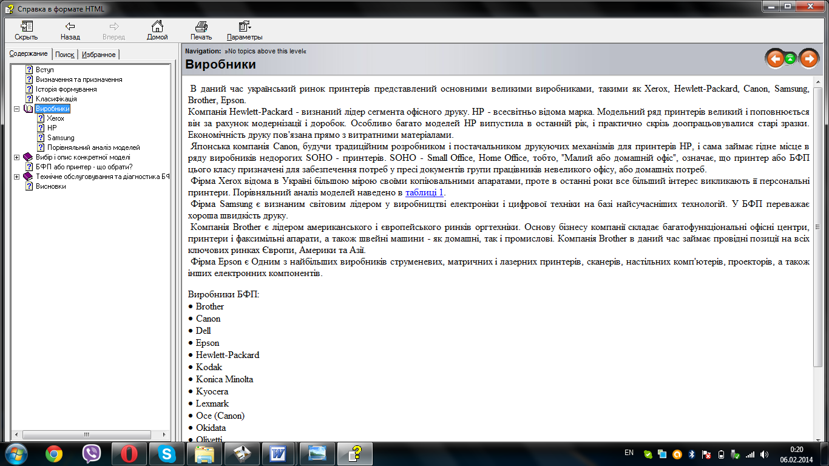
Task: Click question-mark icon next to Вступ
Action: coord(29,70)
